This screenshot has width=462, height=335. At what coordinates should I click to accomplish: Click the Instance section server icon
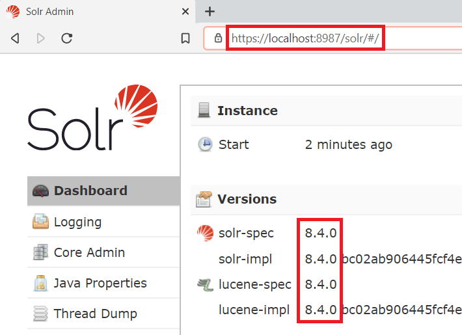pos(204,111)
